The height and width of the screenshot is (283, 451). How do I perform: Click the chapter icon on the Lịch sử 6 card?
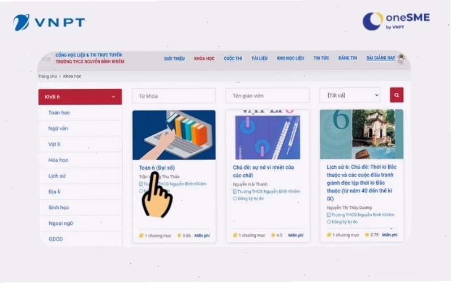click(329, 235)
